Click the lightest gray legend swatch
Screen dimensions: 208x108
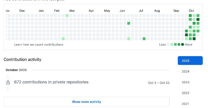pos(168,45)
